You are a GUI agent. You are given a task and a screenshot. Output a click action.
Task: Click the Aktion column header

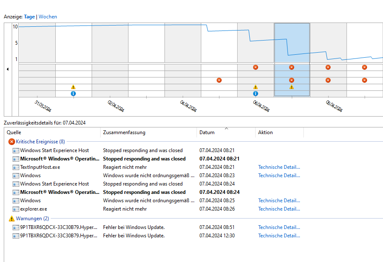[279, 132]
